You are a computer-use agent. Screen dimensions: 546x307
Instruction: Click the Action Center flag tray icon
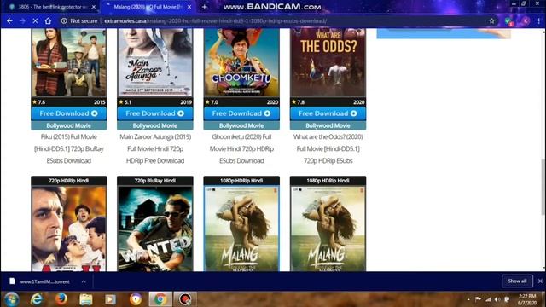click(x=478, y=299)
